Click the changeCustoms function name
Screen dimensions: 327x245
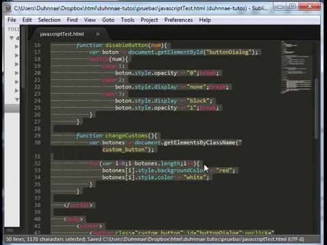[127, 135]
